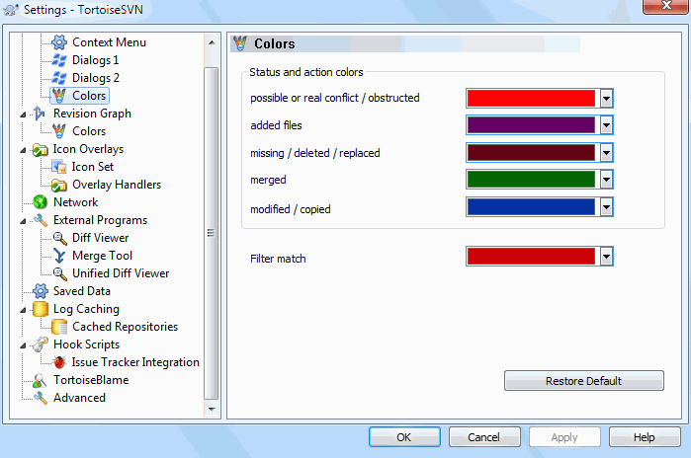Collapse the Revision Graph tree node
The height and width of the screenshot is (458, 691).
coord(23,114)
